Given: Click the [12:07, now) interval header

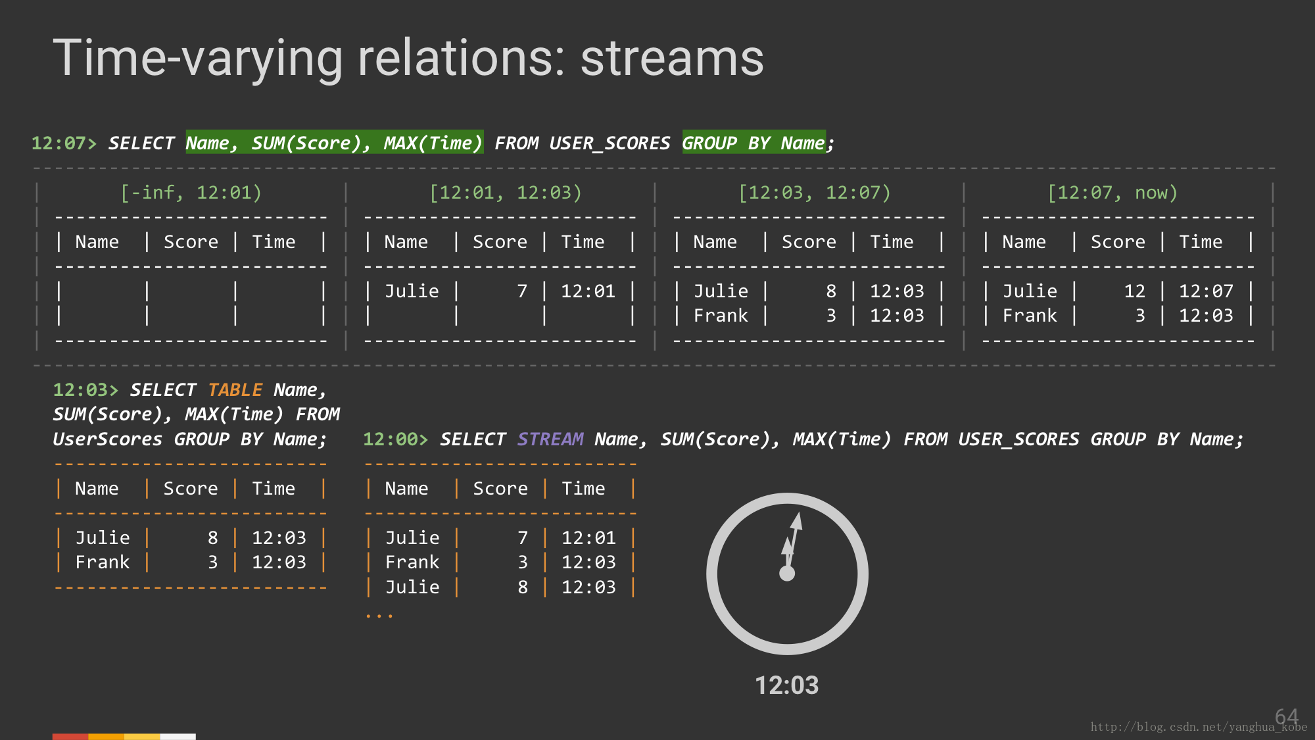Looking at the screenshot, I should pyautogui.click(x=1112, y=193).
